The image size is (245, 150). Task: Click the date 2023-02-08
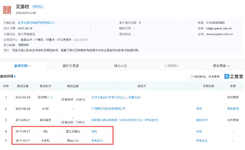(x=23, y=97)
